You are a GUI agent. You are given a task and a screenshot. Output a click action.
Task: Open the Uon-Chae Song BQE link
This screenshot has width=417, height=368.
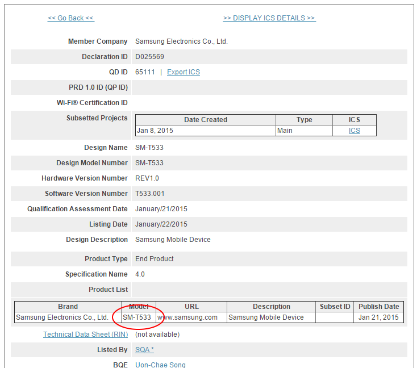tap(160, 365)
